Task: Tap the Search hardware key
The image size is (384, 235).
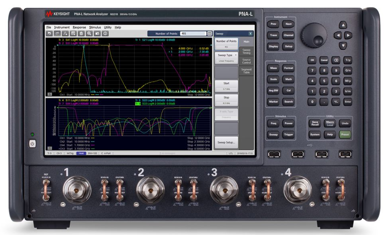Action: [x=288, y=101]
